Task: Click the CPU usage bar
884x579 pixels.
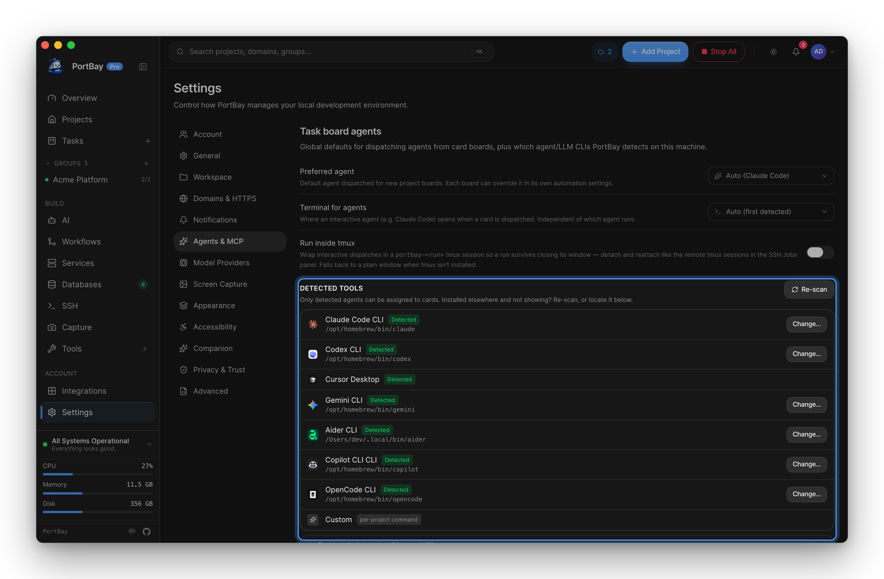Action: tap(98, 474)
